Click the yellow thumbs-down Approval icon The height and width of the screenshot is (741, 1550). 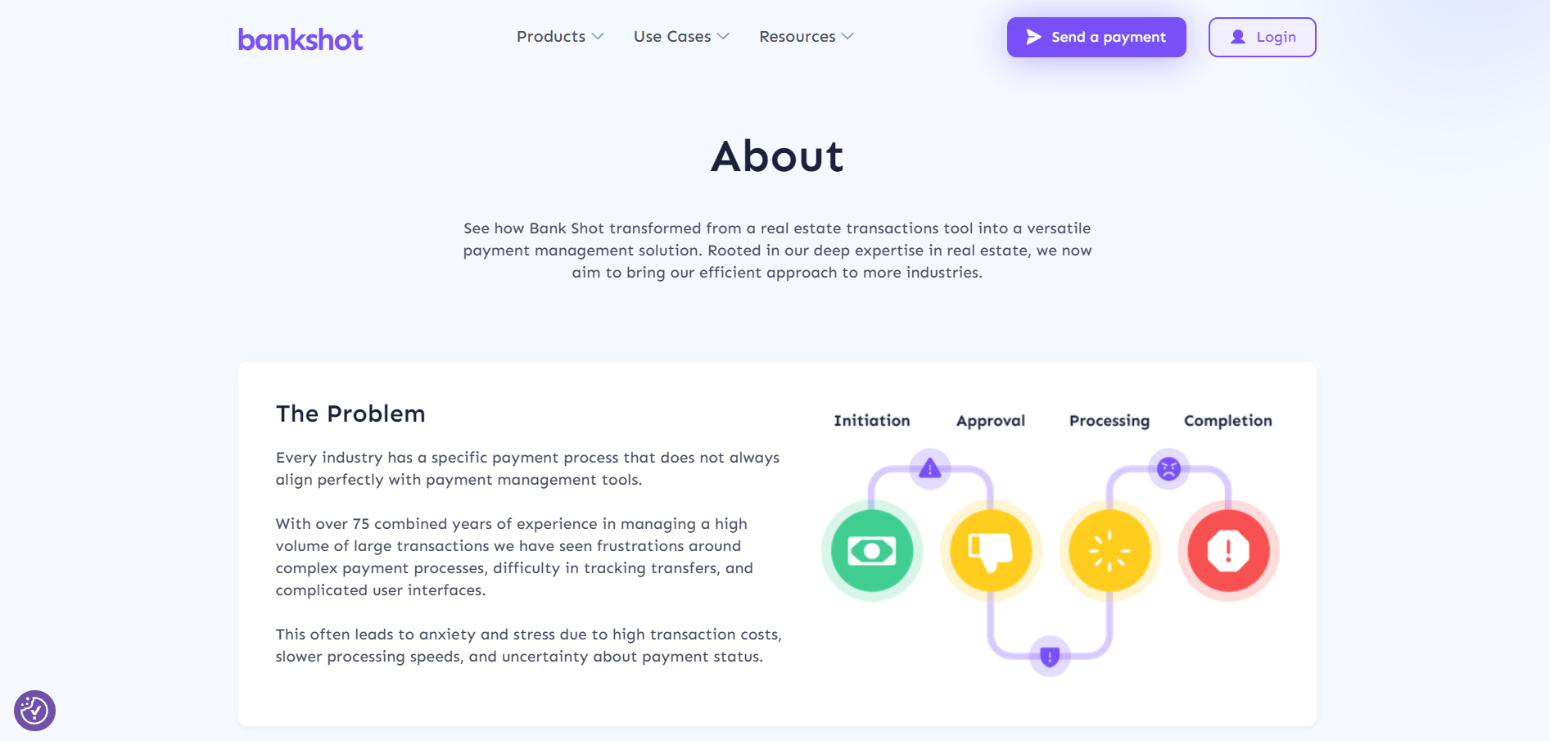(x=991, y=550)
